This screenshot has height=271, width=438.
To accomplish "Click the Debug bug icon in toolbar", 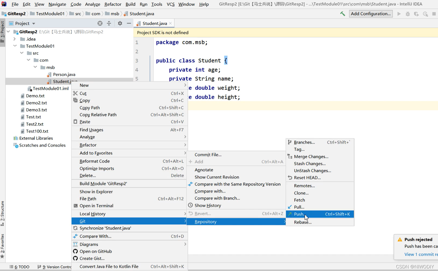I will (x=408, y=14).
